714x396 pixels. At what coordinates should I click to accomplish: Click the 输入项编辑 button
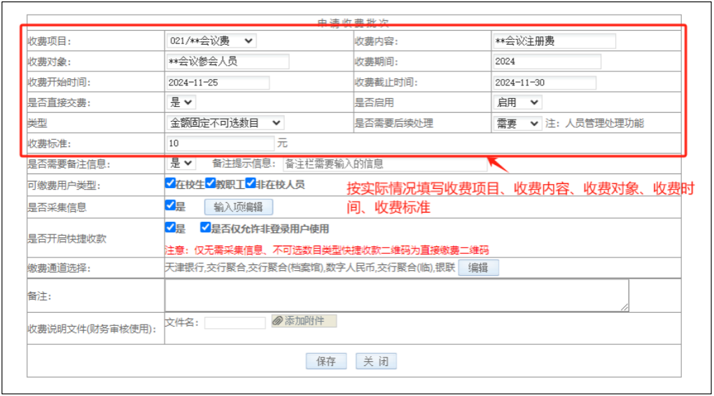tap(238, 206)
